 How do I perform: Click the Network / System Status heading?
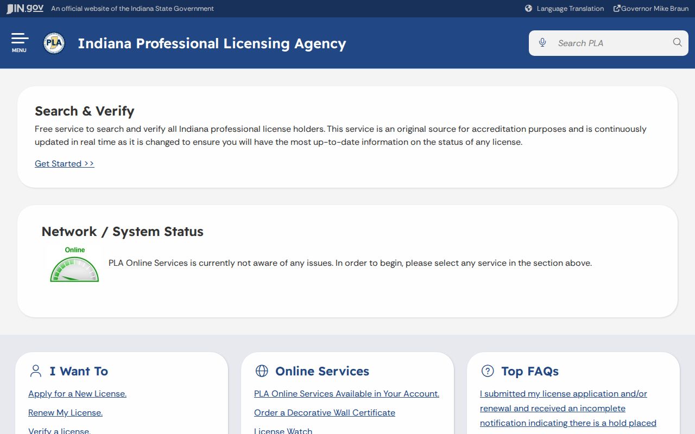pos(123,232)
